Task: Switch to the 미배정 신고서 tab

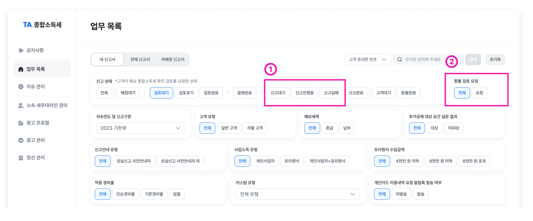Action: click(173, 59)
